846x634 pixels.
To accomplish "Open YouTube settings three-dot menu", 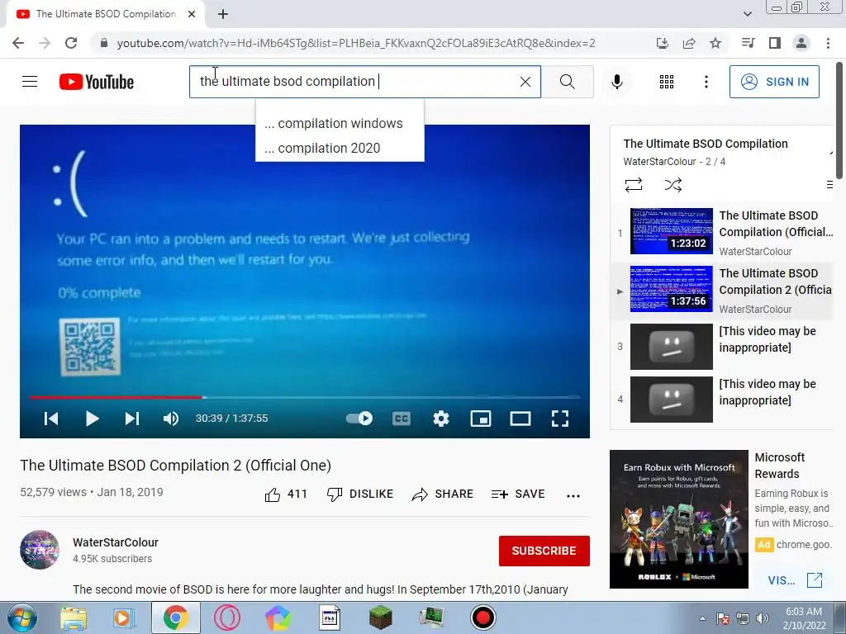I will [706, 82].
